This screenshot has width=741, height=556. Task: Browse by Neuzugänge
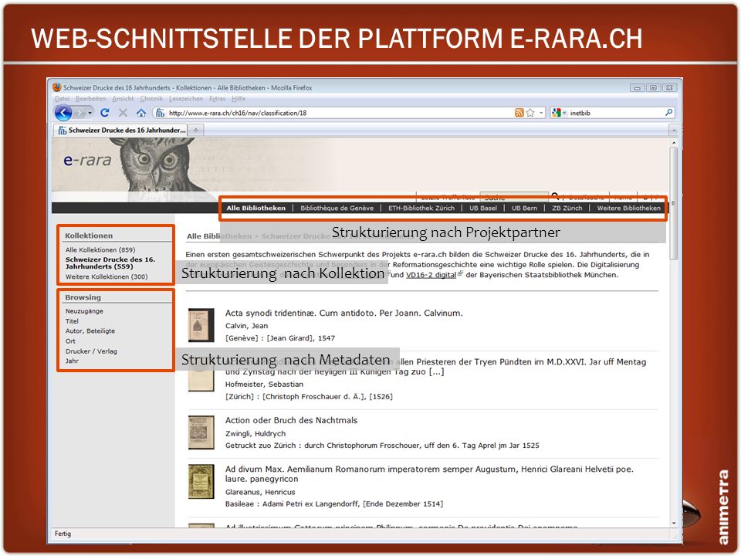pos(84,311)
